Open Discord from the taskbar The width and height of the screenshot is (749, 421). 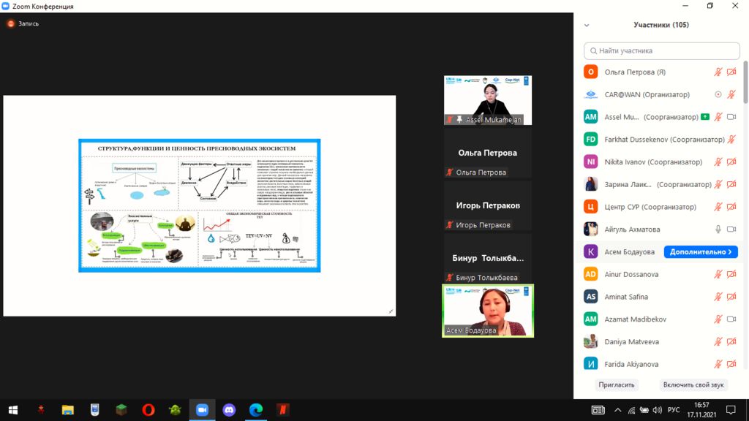(x=229, y=409)
